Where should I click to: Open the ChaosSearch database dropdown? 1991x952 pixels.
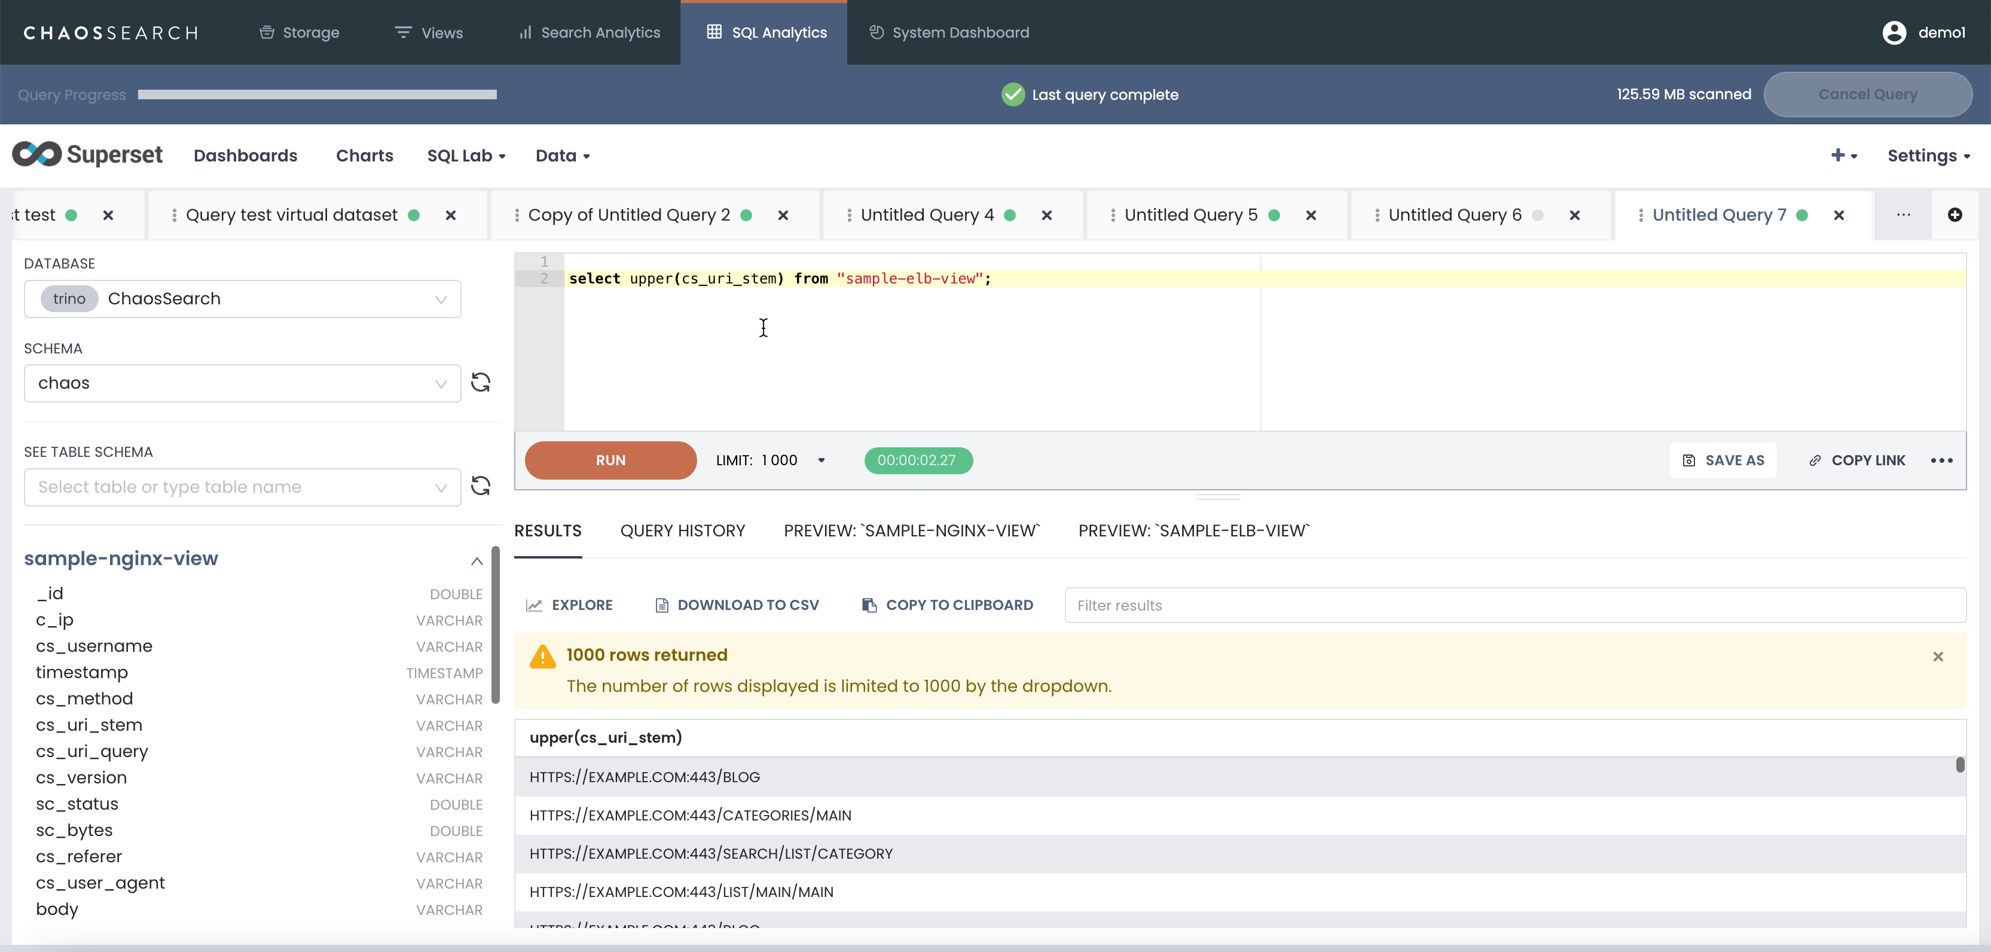click(x=243, y=299)
